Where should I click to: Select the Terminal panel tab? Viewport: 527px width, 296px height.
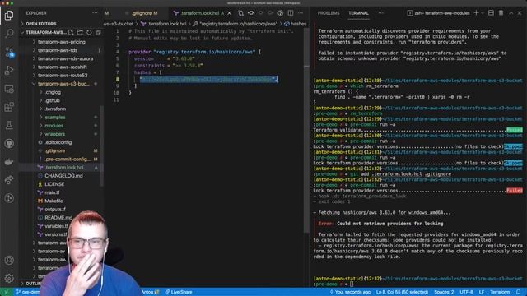click(358, 13)
